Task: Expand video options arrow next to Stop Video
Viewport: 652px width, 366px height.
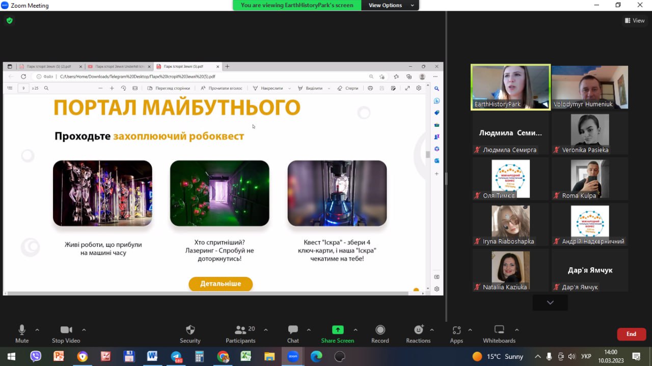Action: point(84,329)
